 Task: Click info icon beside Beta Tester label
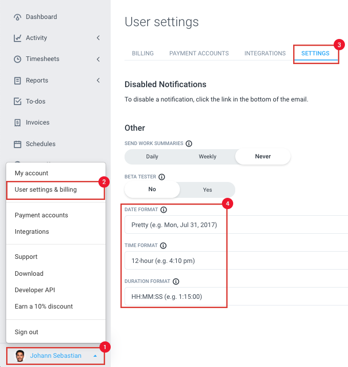(x=162, y=177)
